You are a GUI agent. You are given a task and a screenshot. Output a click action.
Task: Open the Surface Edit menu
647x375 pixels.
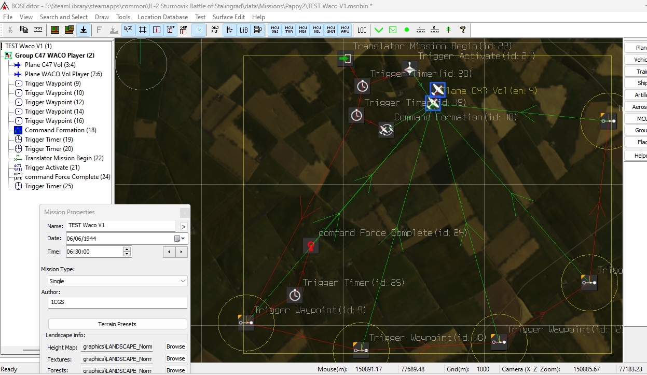point(229,17)
